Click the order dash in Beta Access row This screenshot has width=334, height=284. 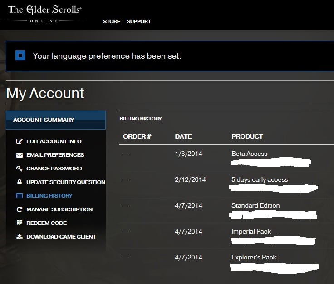[126, 154]
